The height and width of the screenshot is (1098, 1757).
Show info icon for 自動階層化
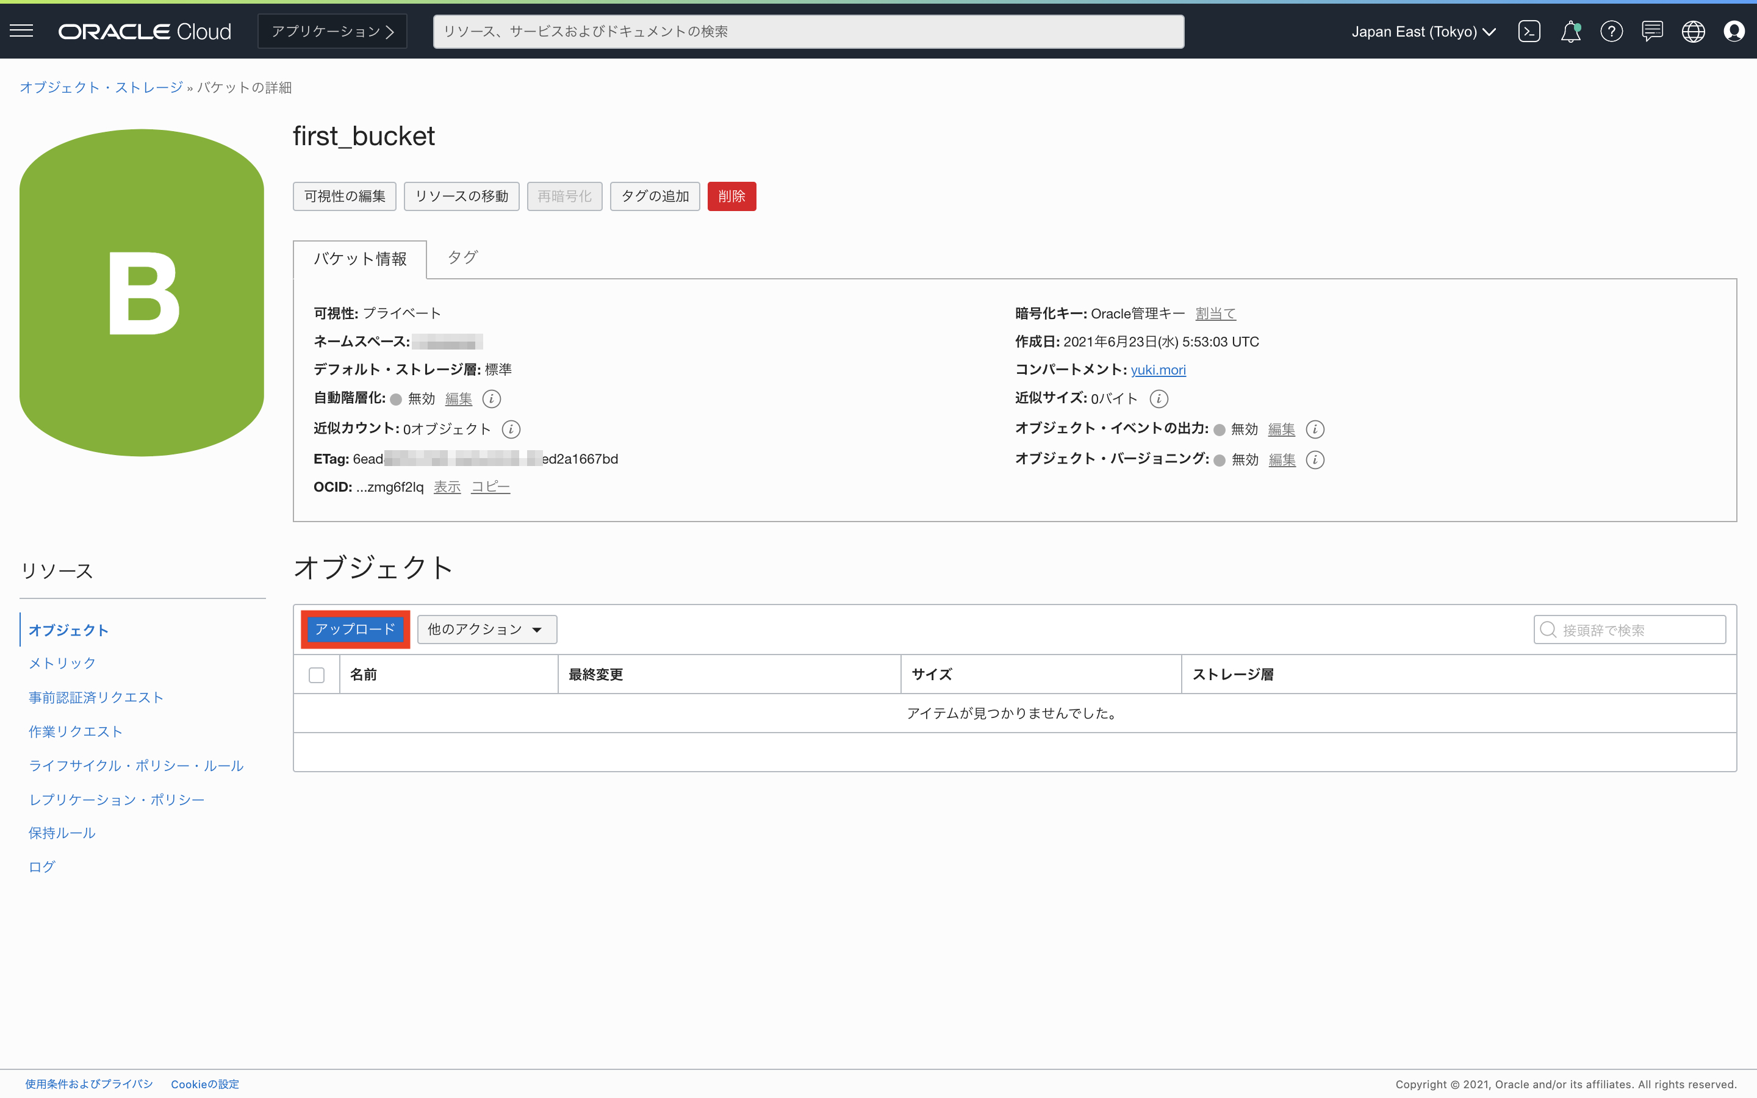click(492, 399)
